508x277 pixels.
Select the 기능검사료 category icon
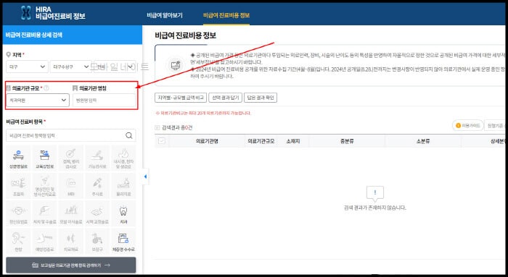pyautogui.click(x=97, y=158)
